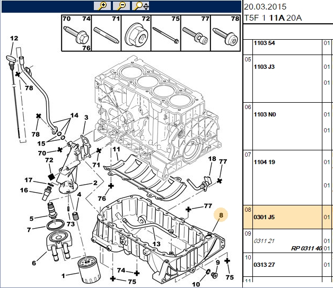Image resolution: width=333 pixels, height=288 pixels.
Task: Click callout number 9 at the drain plug
Action: pyautogui.click(x=218, y=263)
